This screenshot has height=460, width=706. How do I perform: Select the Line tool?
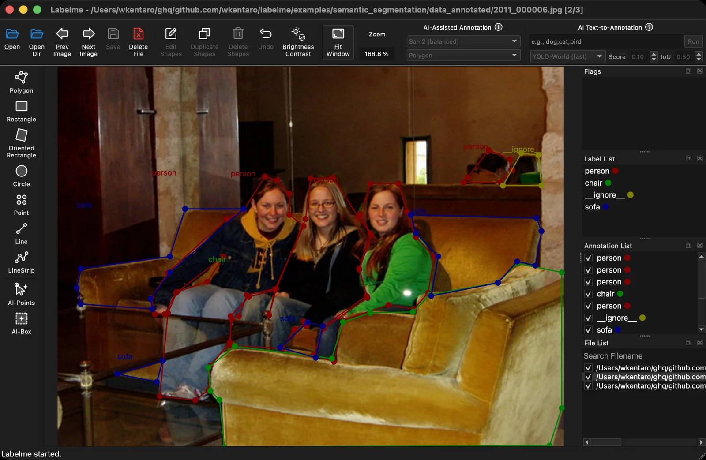pyautogui.click(x=21, y=234)
